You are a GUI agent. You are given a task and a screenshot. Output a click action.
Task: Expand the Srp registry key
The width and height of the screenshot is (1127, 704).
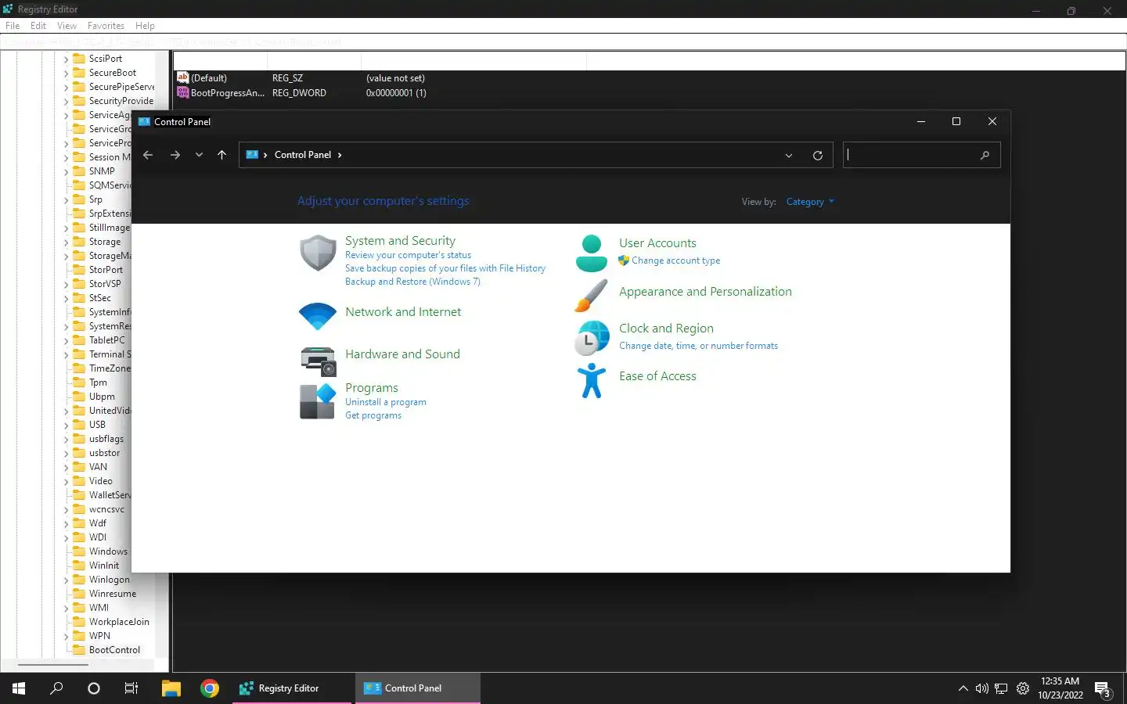[66, 199]
